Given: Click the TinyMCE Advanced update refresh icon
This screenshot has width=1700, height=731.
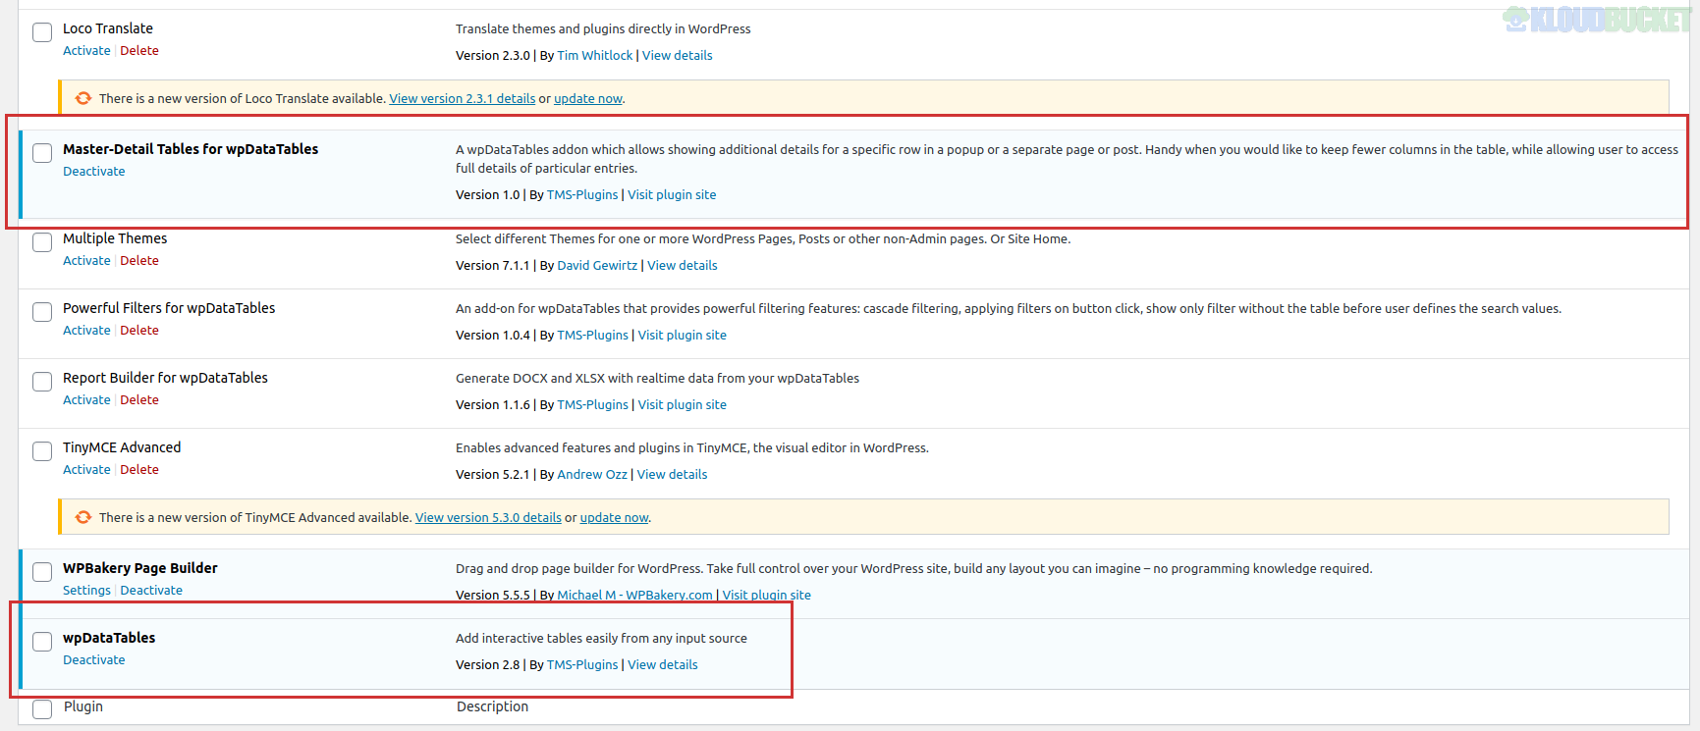Looking at the screenshot, I should [x=83, y=517].
